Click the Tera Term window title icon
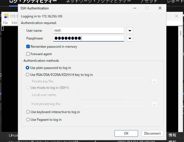Screen dimensions: 184x142 coord(6,16)
